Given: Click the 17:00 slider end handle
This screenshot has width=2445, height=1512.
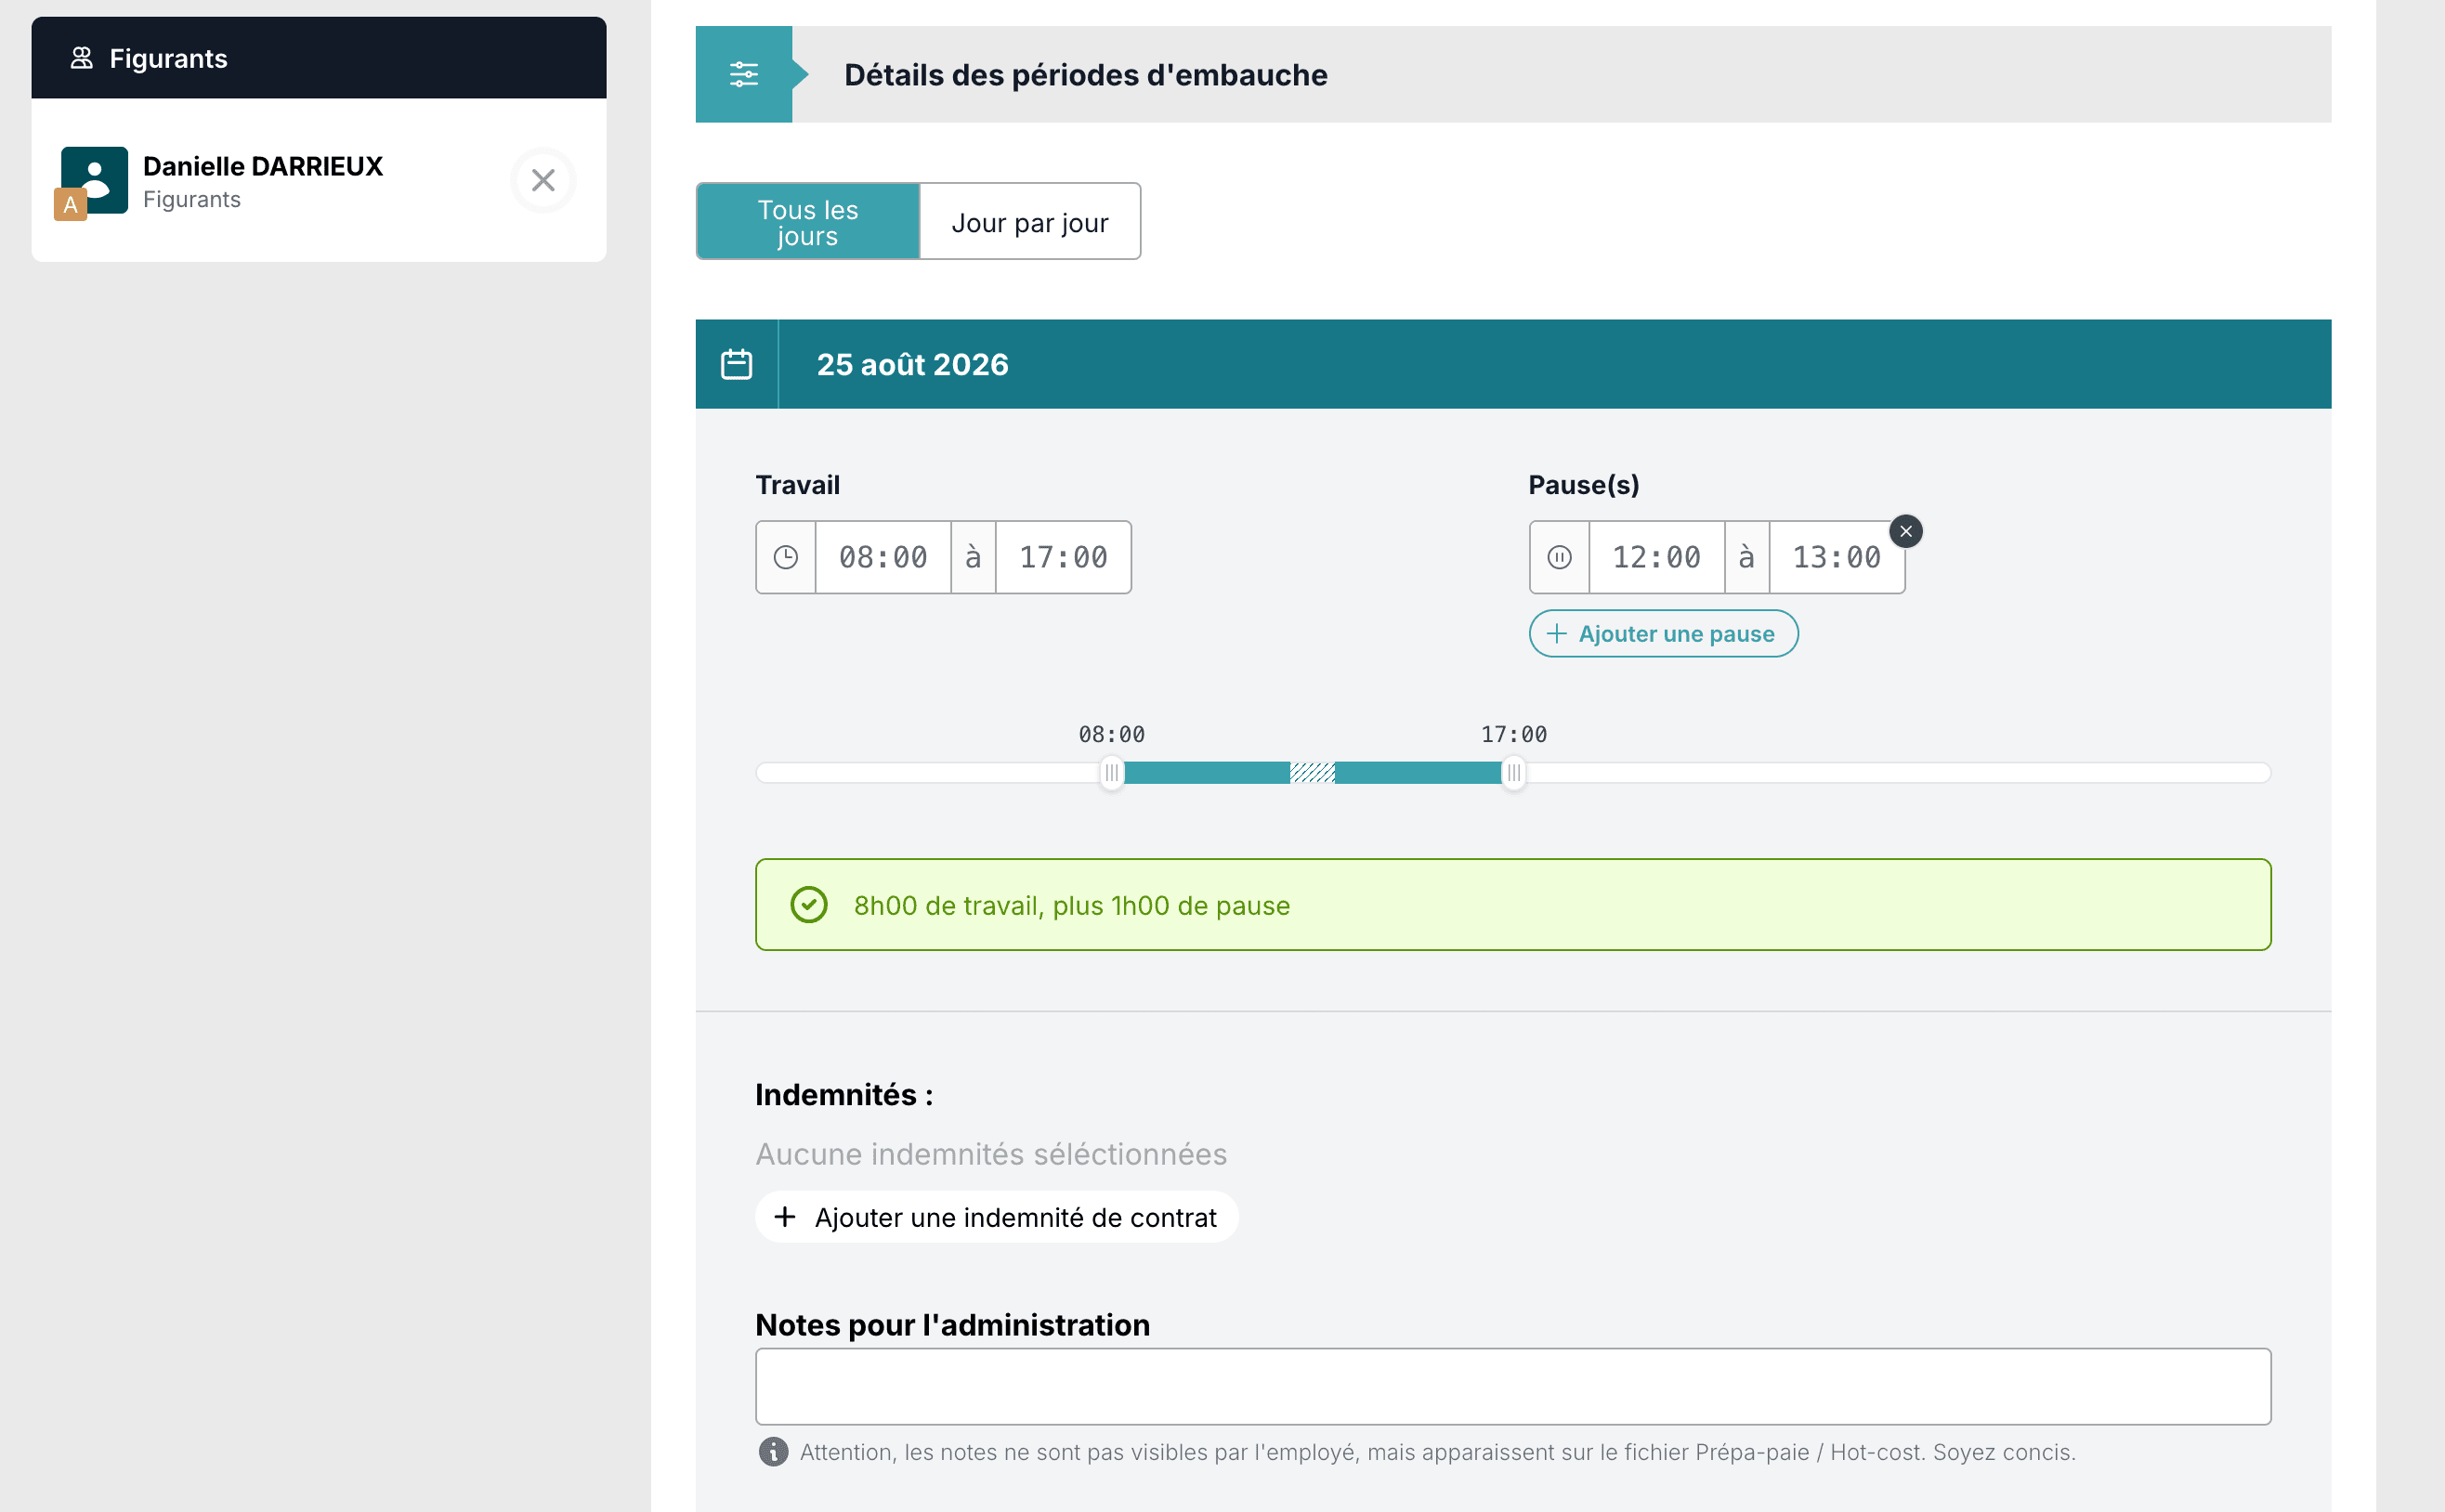Looking at the screenshot, I should 1514,773.
